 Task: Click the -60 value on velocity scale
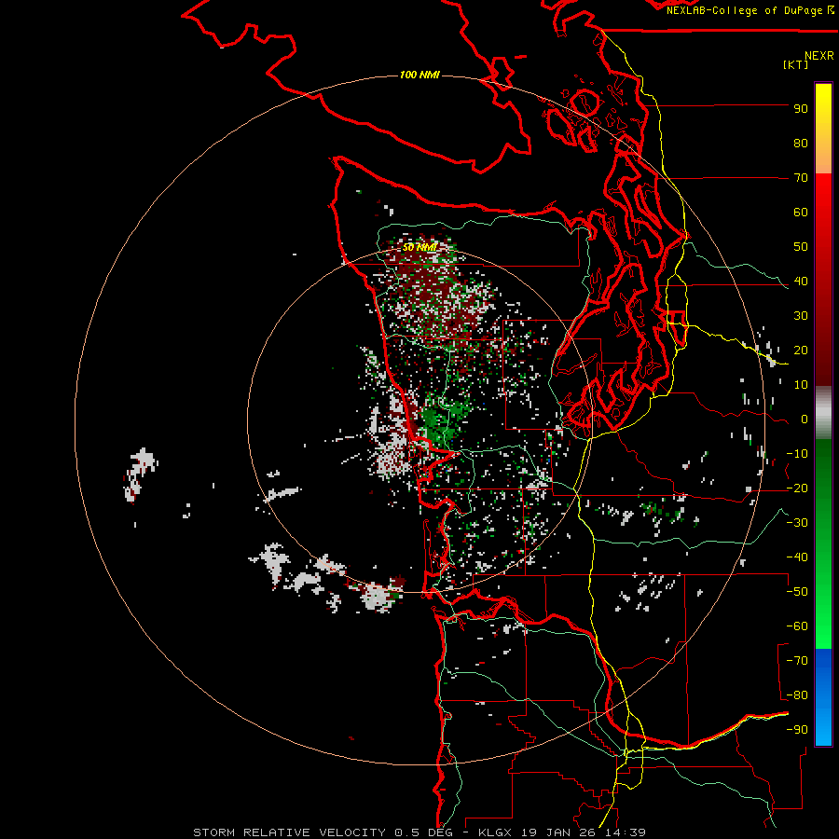click(797, 626)
